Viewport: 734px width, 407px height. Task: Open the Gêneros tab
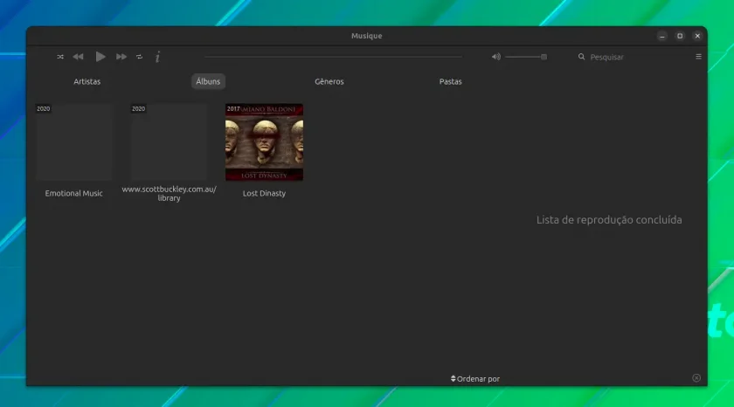[x=329, y=81]
